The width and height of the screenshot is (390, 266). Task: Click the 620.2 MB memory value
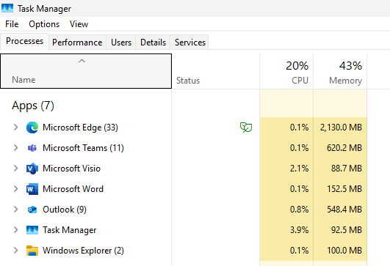pyautogui.click(x=344, y=148)
